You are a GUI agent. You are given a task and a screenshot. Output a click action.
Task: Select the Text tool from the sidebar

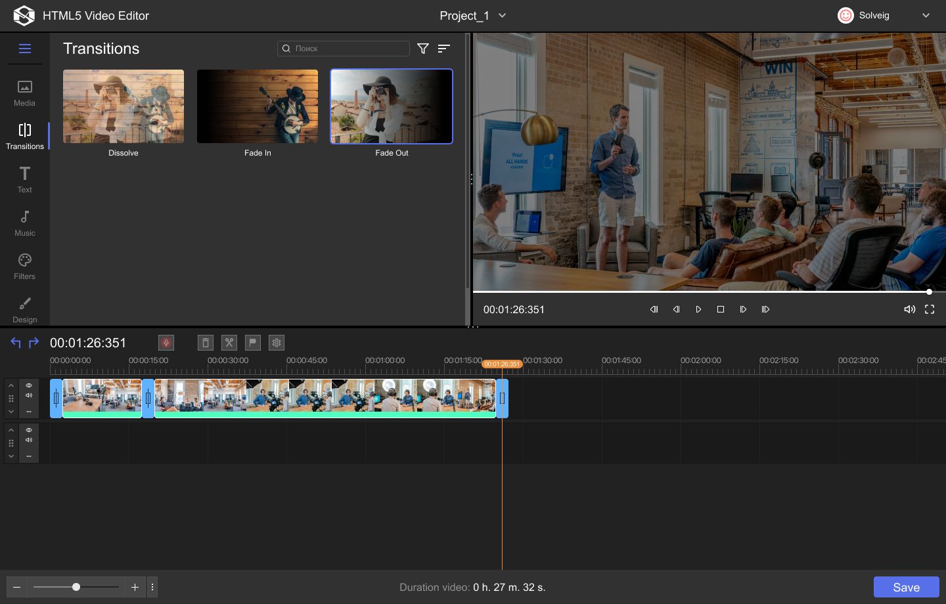tap(24, 179)
